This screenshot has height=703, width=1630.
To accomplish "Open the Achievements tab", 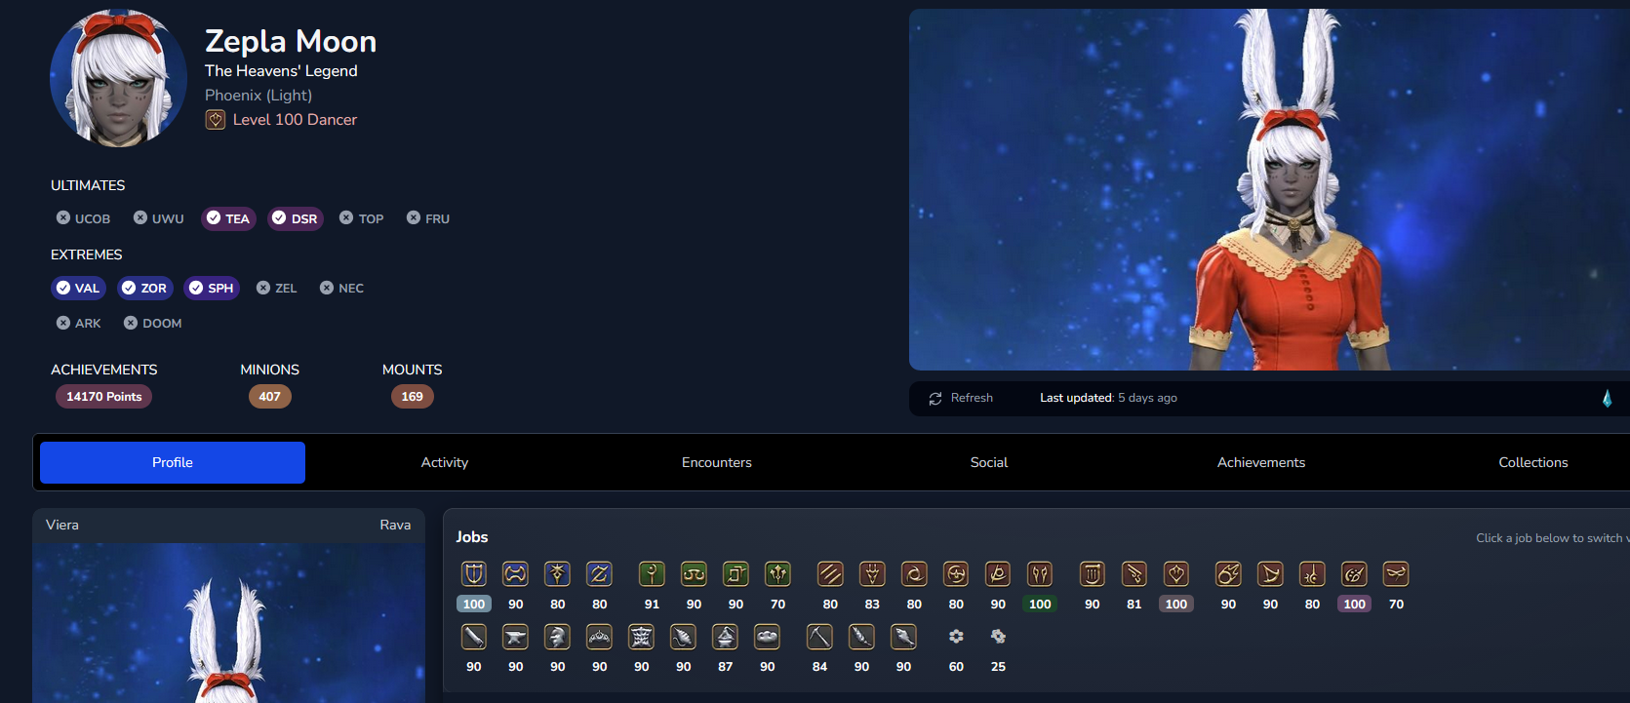I will click(x=1261, y=462).
